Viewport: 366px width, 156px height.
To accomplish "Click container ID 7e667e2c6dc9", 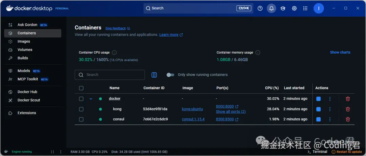I will 155,119.
